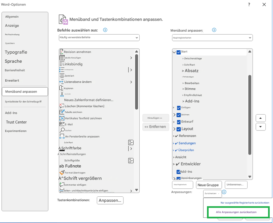Viewport: 273px width, 223px height.
Task: Click the Anpassen... keyboard shortcuts button
Action: point(110,200)
